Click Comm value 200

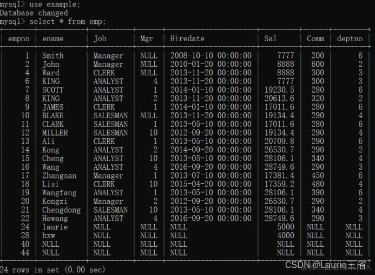(318, 56)
